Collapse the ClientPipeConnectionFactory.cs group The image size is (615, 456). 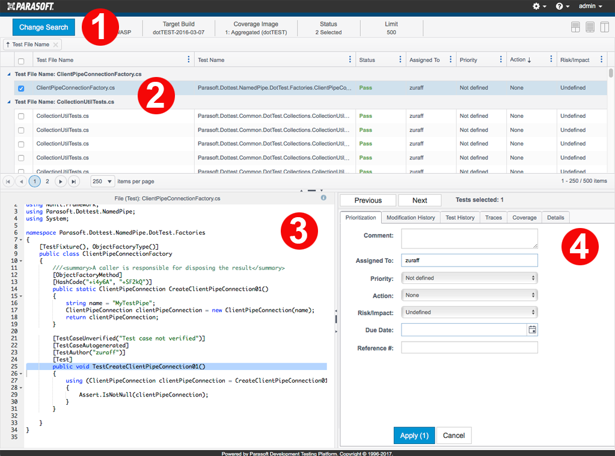tap(8, 74)
